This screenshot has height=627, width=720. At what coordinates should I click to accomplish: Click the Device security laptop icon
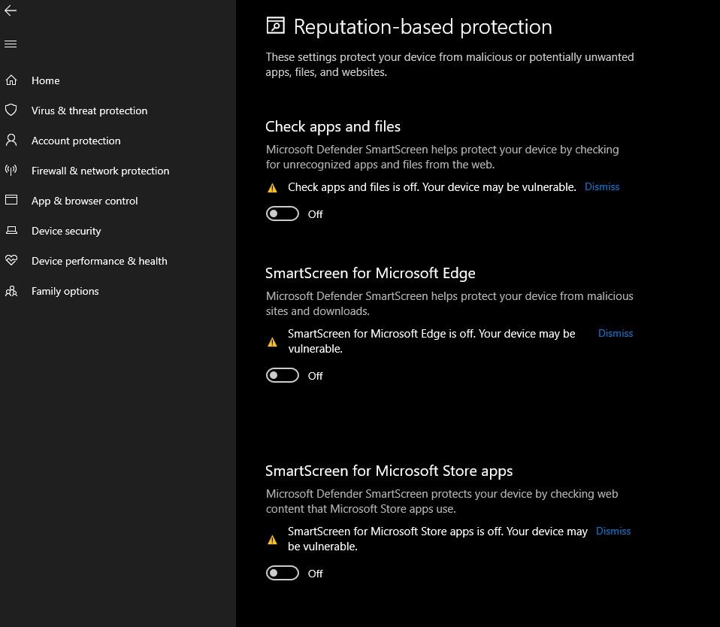11,231
